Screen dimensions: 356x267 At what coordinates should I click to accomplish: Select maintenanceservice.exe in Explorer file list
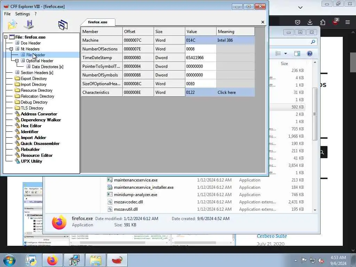coord(136,180)
